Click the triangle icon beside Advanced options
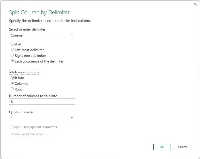The height and width of the screenshot is (159, 200). pos(10,72)
